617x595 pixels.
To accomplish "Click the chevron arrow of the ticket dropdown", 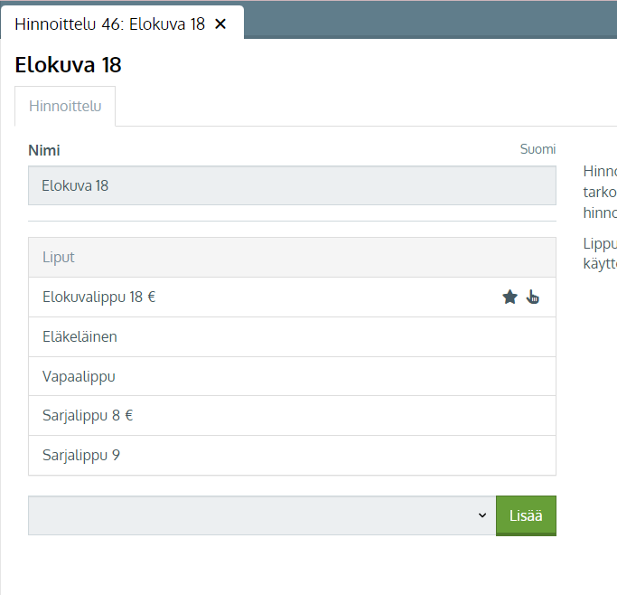I will [481, 515].
